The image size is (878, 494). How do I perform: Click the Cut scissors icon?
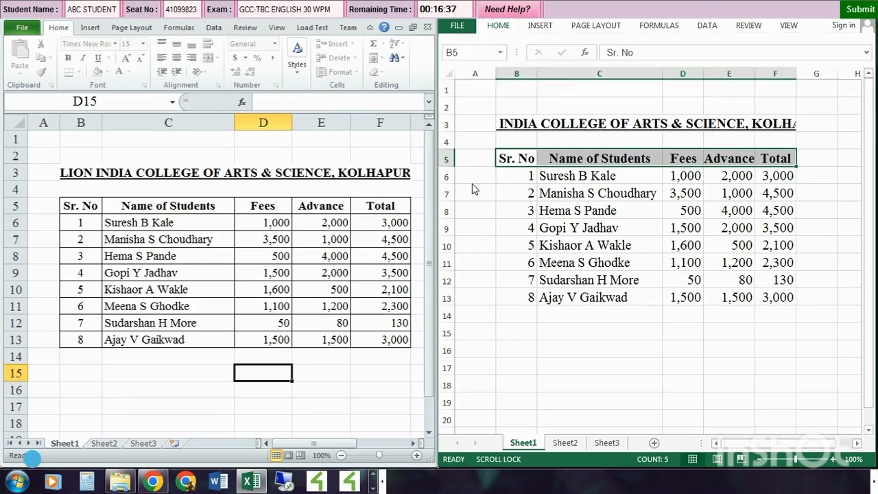41,44
